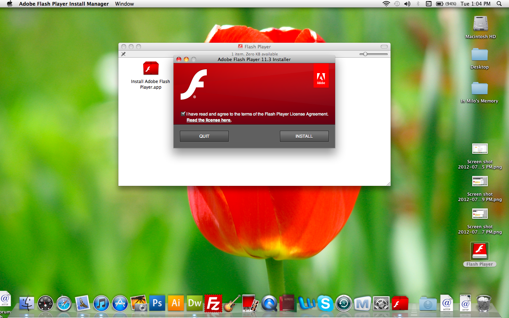
Task: Launch Illustrator from the Dock
Action: [176, 303]
